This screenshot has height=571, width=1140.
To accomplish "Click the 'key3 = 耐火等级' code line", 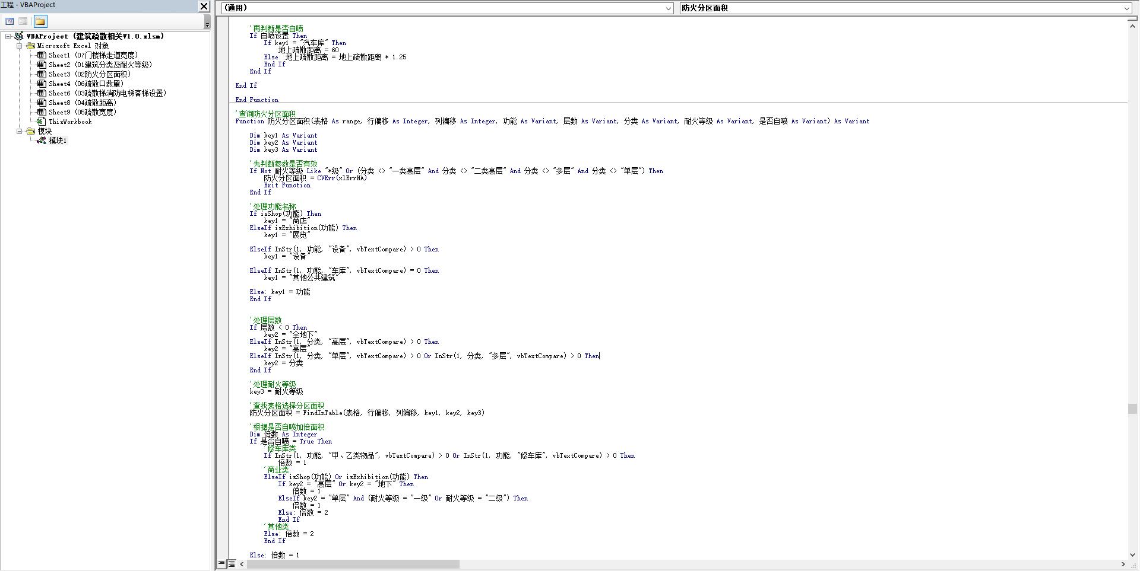I will click(276, 391).
